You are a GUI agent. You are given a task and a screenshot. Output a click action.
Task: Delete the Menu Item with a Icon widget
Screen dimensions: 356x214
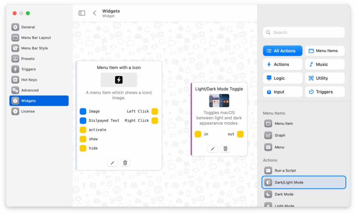[x=125, y=163]
